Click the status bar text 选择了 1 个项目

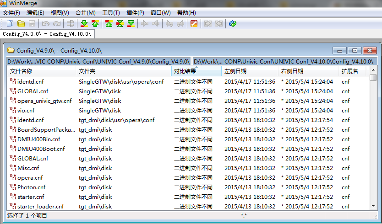pyautogui.click(x=27, y=215)
